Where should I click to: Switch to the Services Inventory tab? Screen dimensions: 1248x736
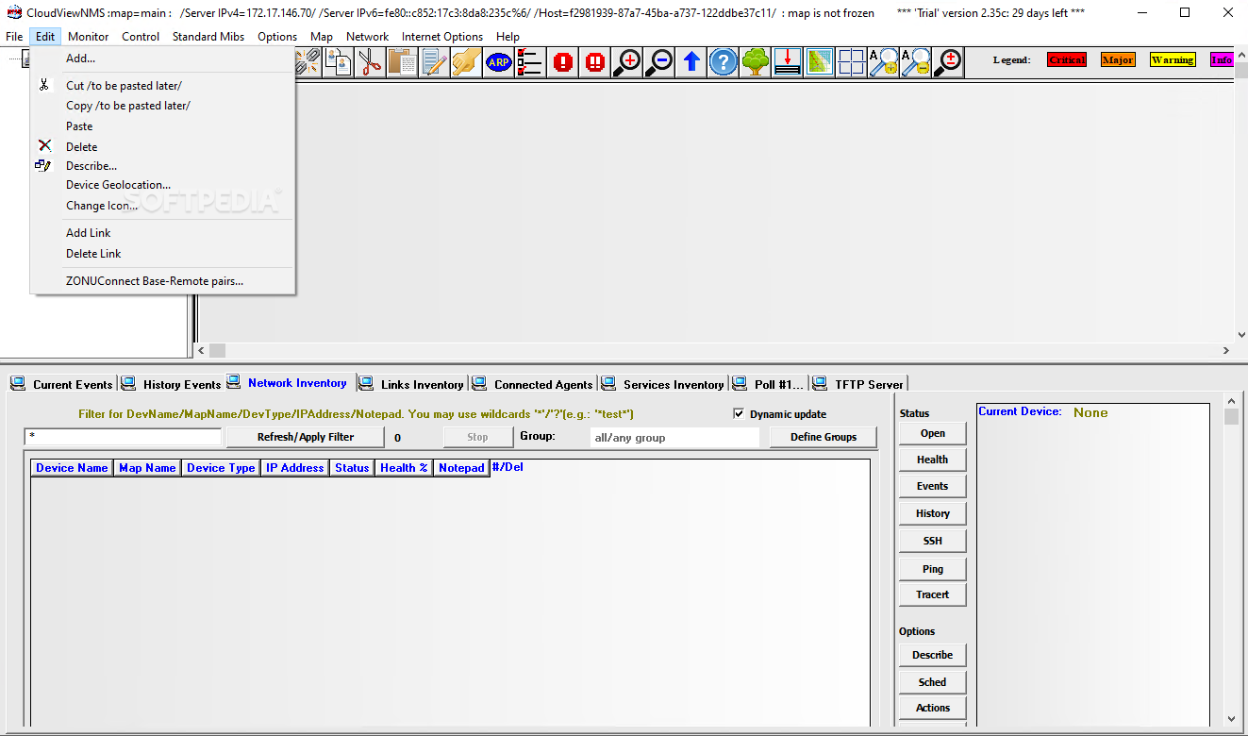[662, 383]
